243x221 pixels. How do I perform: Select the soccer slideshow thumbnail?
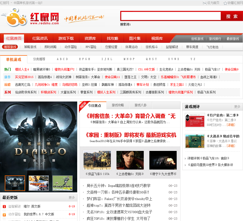point(63,183)
